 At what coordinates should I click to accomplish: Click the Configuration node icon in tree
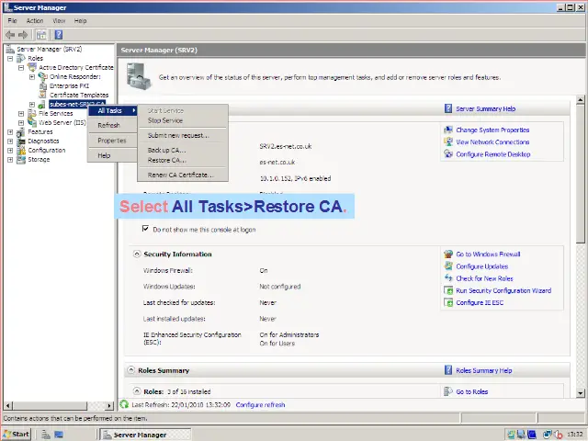tap(21, 150)
